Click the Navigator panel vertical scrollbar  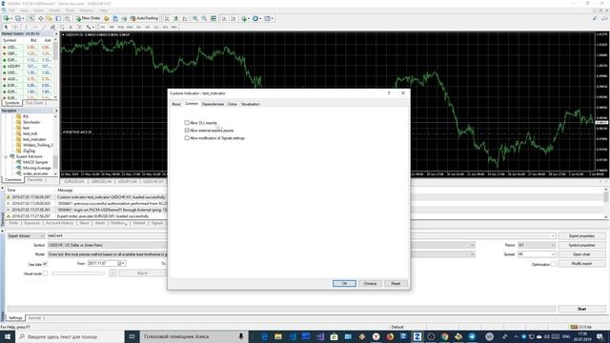55,144
